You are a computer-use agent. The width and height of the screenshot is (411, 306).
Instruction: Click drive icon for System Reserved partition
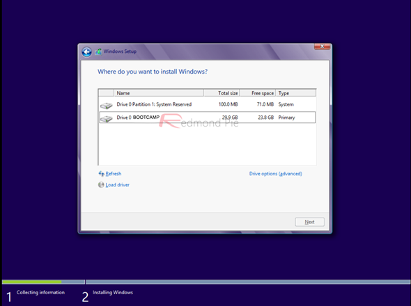pyautogui.click(x=107, y=106)
